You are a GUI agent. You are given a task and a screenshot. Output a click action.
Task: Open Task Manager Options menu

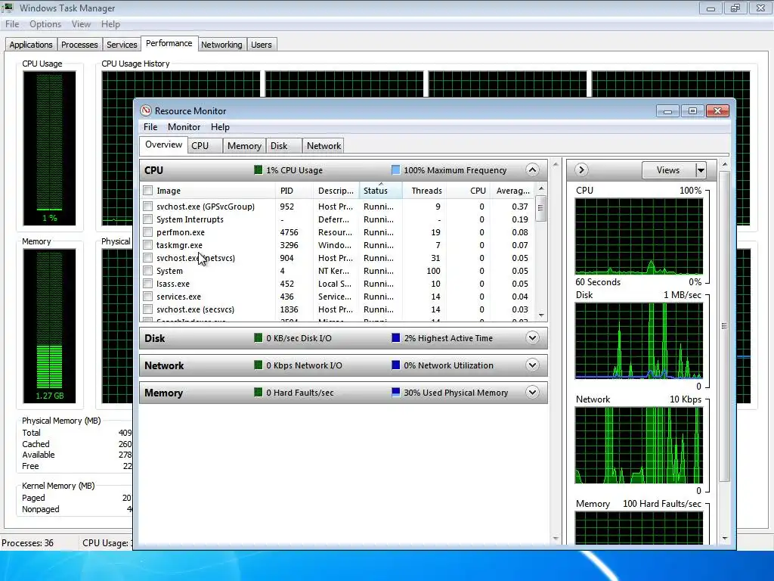pos(45,24)
